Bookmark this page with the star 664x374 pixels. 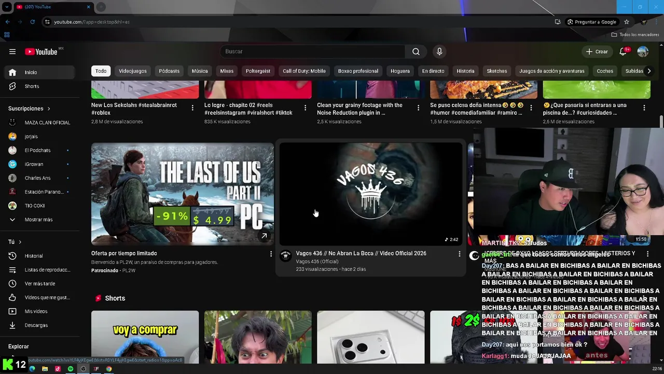pyautogui.click(x=626, y=22)
